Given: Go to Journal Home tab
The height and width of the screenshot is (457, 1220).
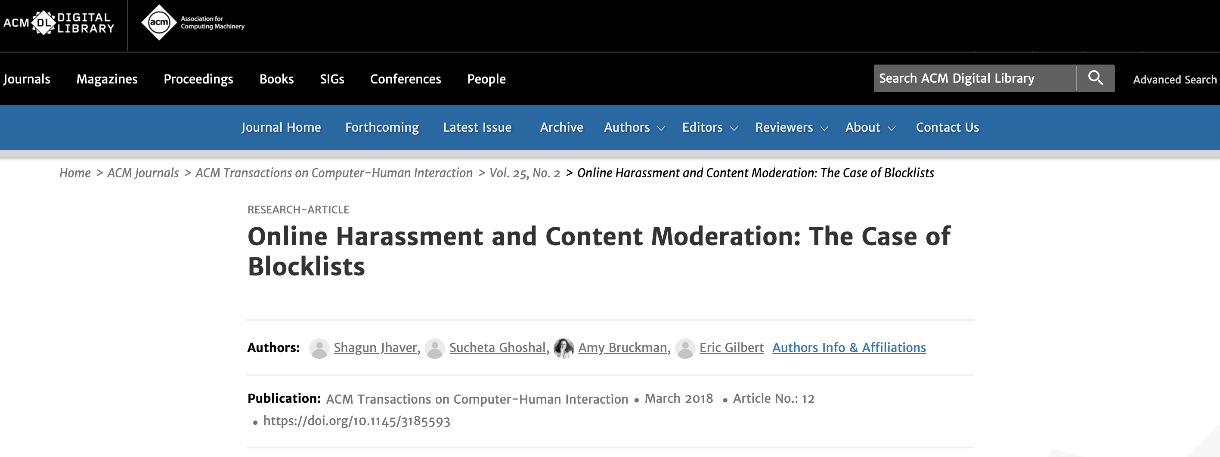Looking at the screenshot, I should coord(281,127).
